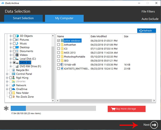The image size is (161, 130).
Task: Toggle the DATA (E:) drive checkbox
Action: (x=14, y=63)
